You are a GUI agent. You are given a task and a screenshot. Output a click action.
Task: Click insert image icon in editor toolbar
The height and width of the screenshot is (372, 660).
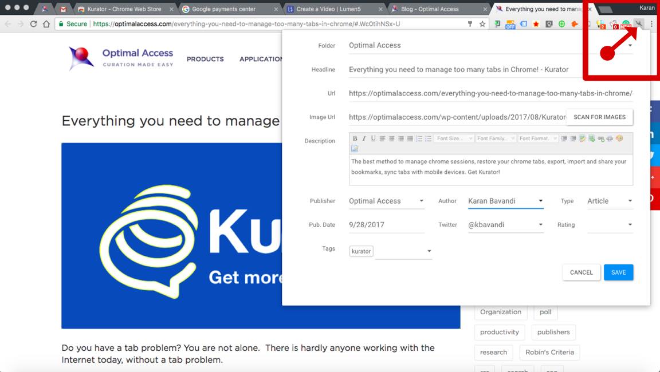(355, 149)
